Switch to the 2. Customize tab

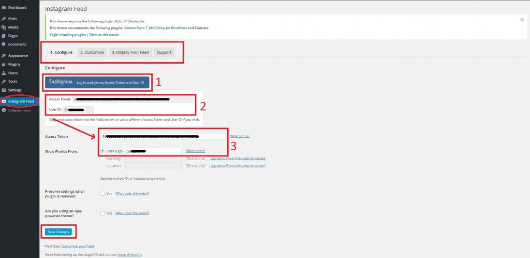(x=92, y=52)
